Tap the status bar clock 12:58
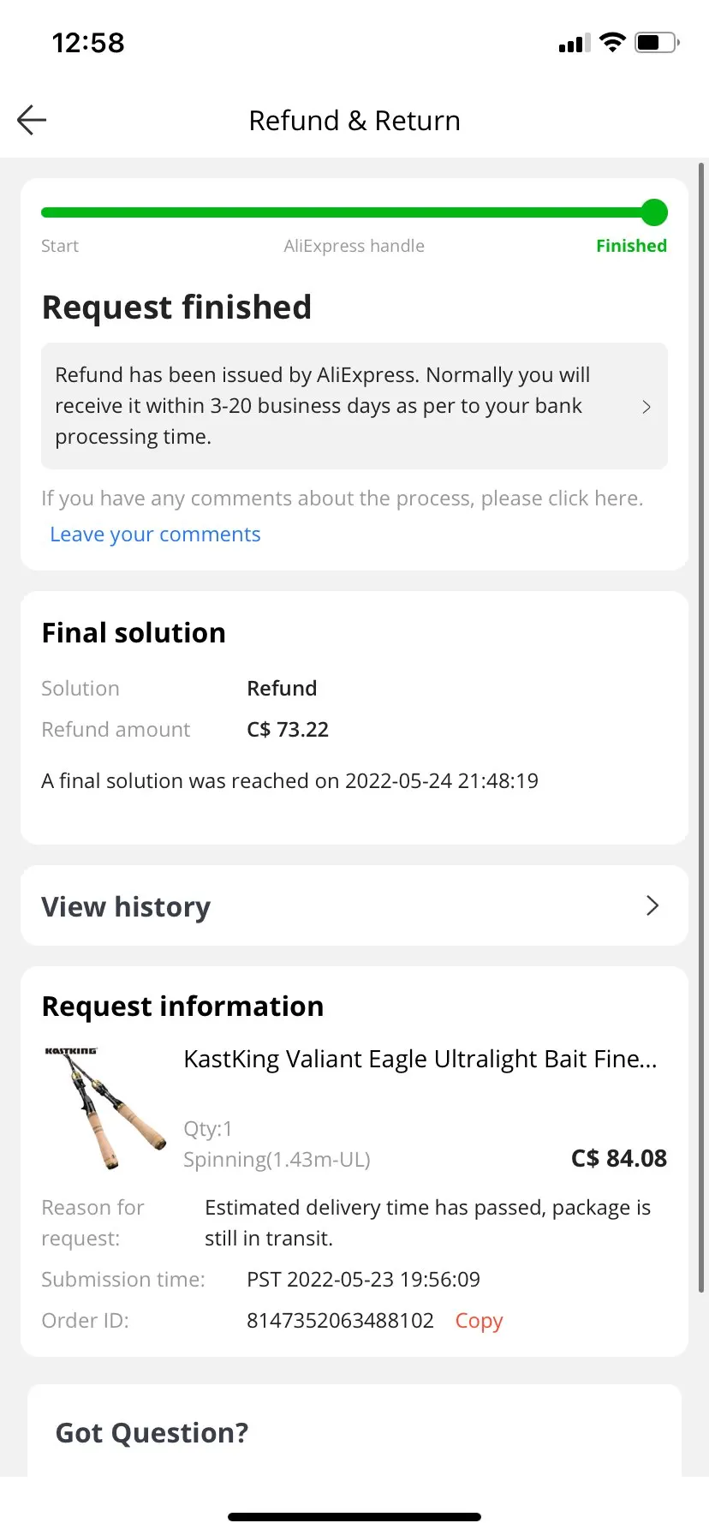Image resolution: width=709 pixels, height=1535 pixels. coord(88,43)
